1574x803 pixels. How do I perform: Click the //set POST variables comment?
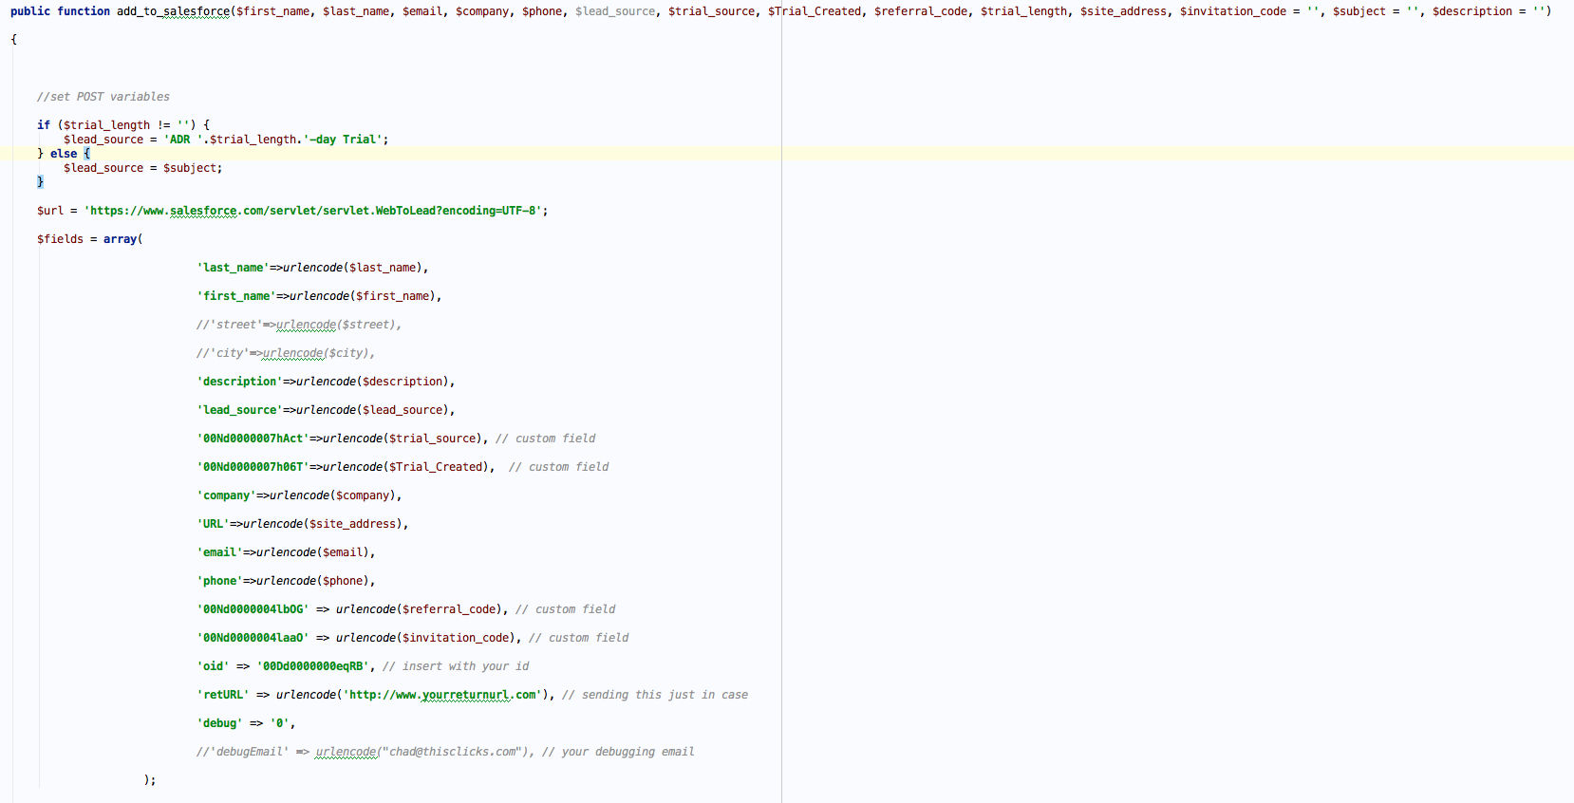click(103, 97)
